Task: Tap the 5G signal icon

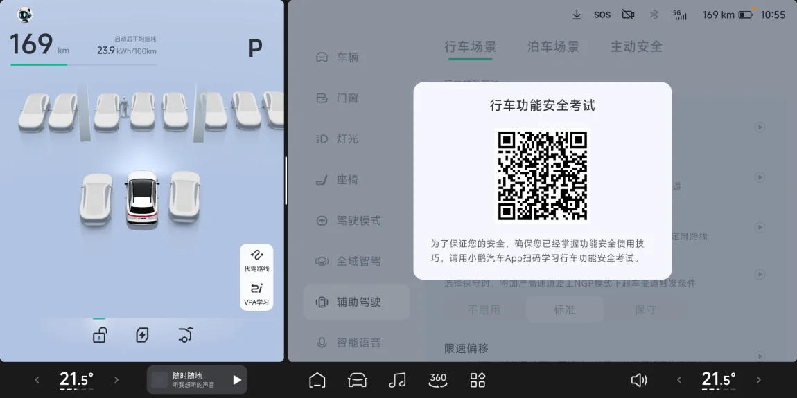Action: point(680,15)
